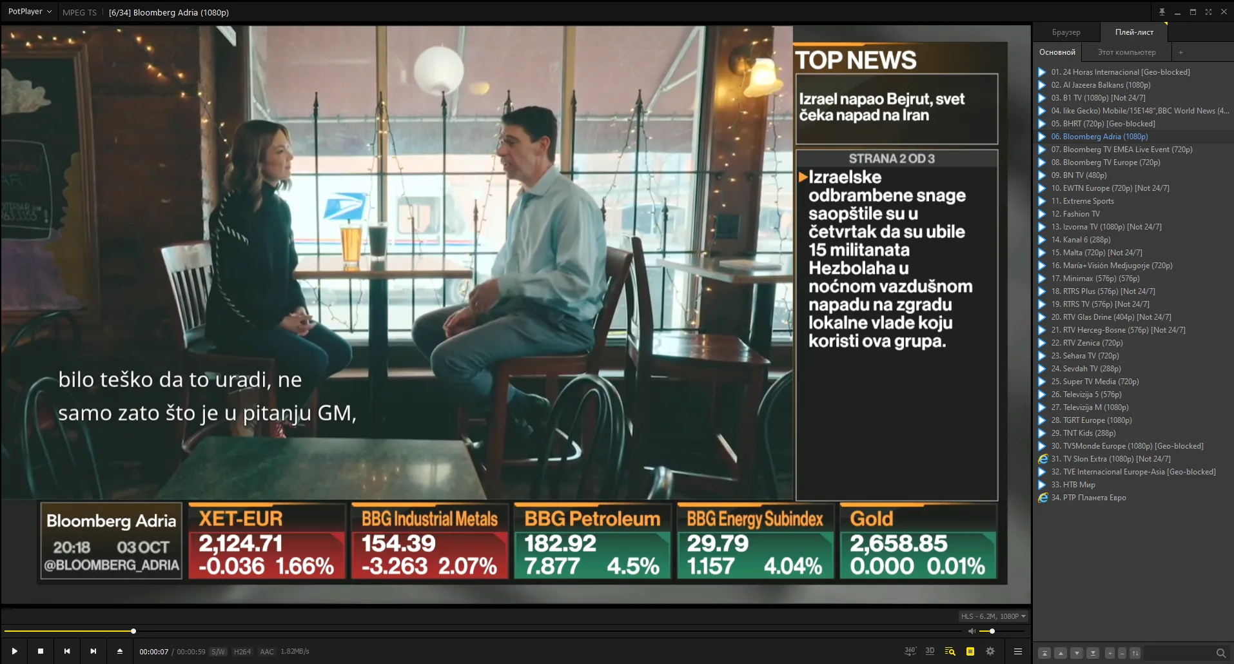Screen dimensions: 1234x664
Task: Select 06. Bloomberg Adria (1080p) entry
Action: pyautogui.click(x=1135, y=137)
